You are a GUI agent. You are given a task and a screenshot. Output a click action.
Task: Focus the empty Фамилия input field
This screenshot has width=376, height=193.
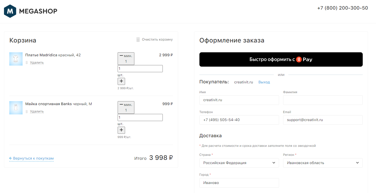pyautogui.click(x=323, y=100)
